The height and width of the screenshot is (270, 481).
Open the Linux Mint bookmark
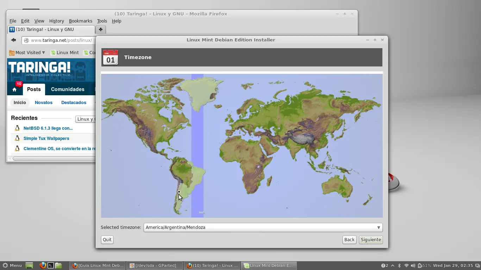(x=65, y=53)
